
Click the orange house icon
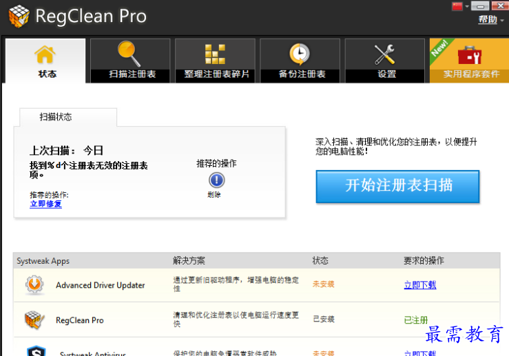(45, 54)
